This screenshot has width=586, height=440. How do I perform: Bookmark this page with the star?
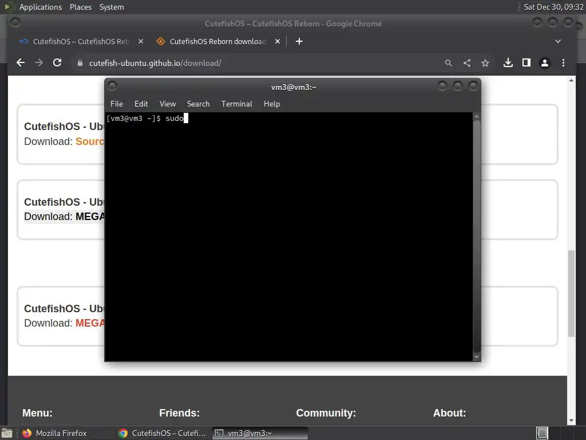(485, 63)
